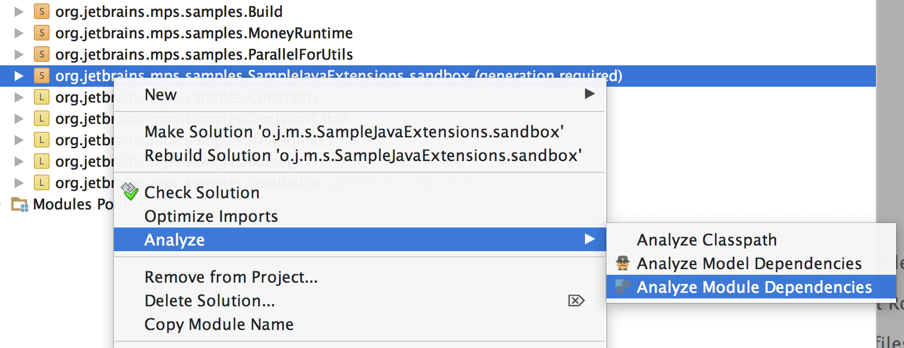
Task: Click the Modules Pool folder icon
Action: tap(20, 204)
